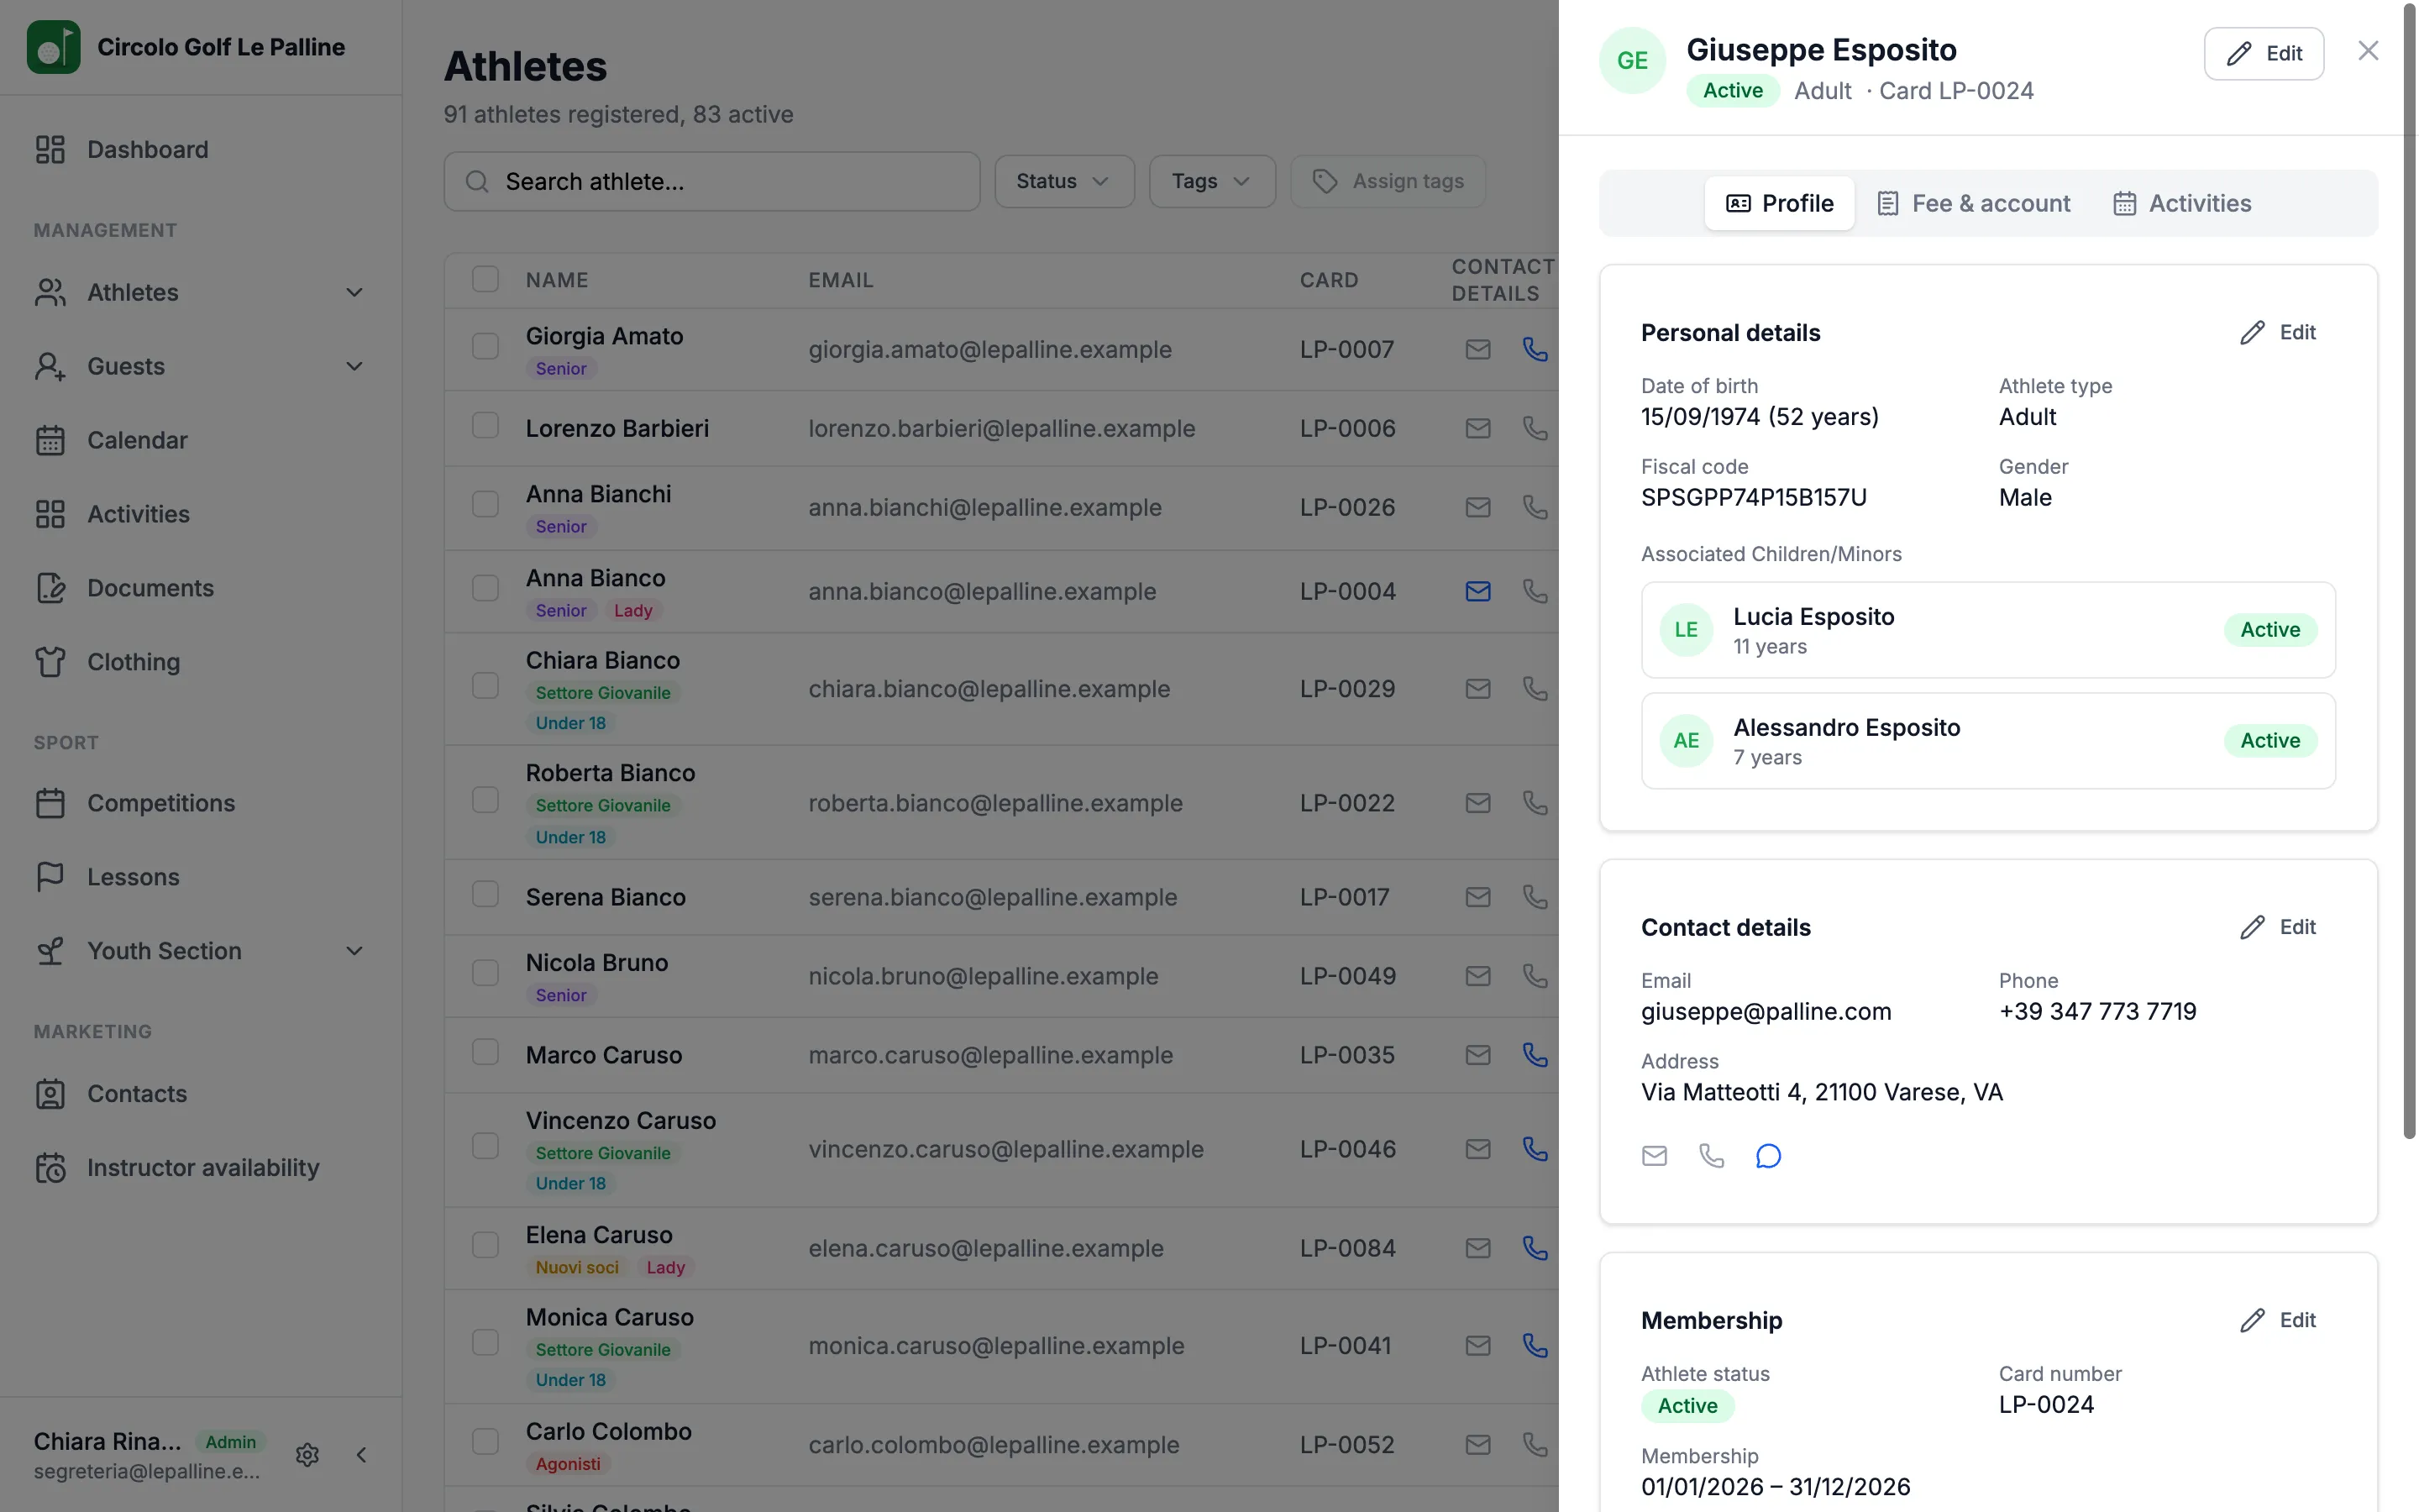Switch to the Activities tab in panel
Screen dimensions: 2419x1512
pos(2183,203)
